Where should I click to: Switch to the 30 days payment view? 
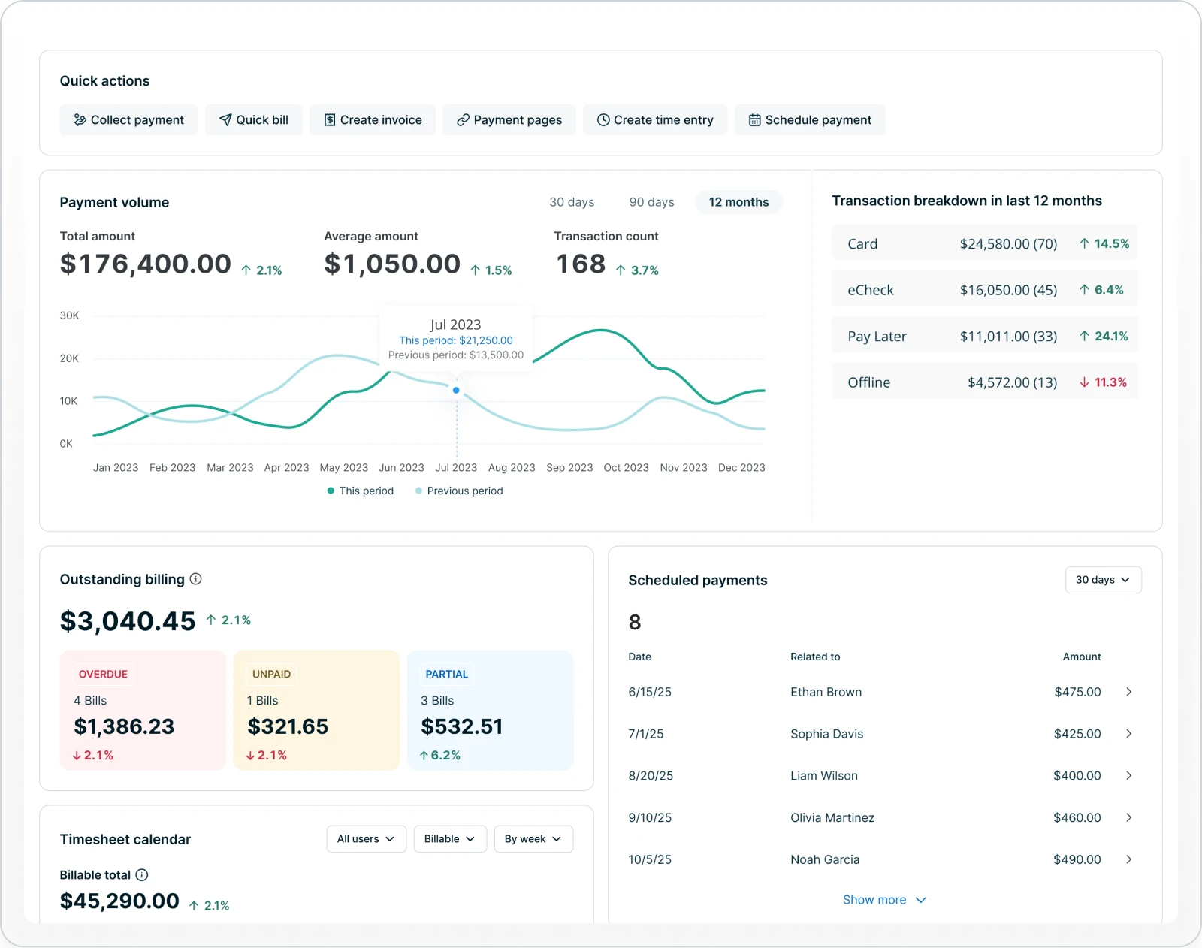572,202
